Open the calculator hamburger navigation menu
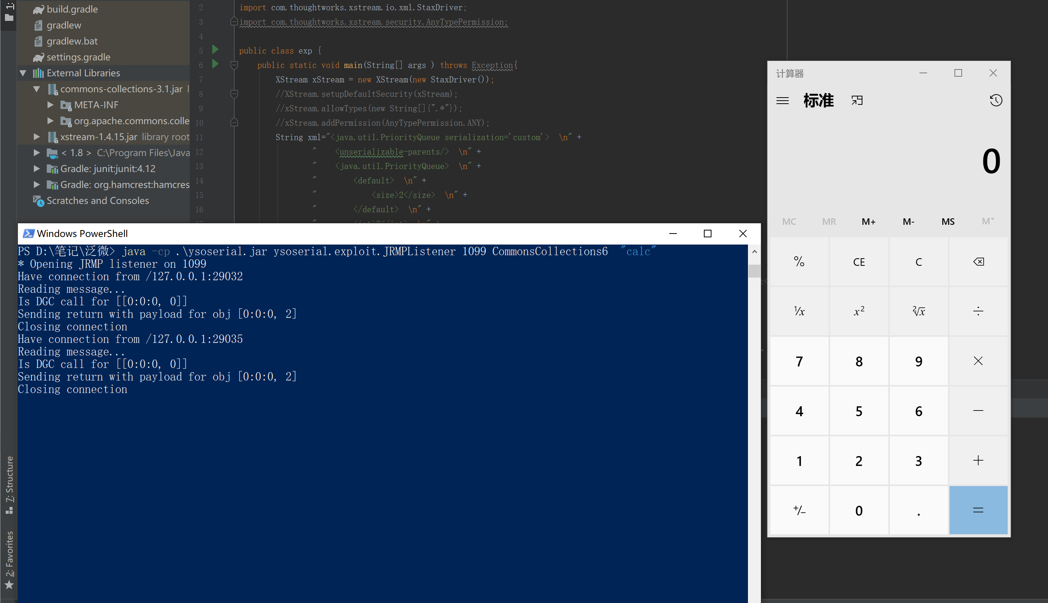 (782, 101)
